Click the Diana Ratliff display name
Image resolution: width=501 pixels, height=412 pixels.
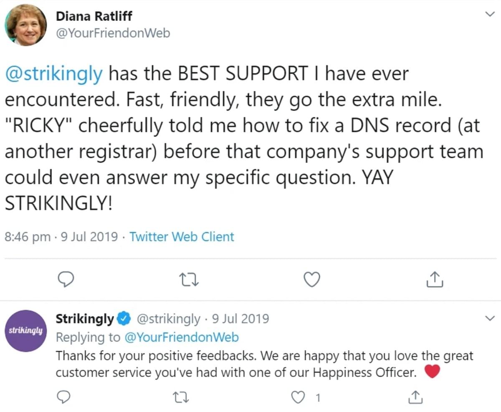(x=94, y=17)
